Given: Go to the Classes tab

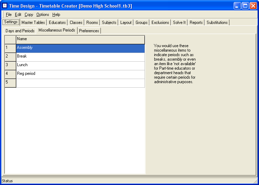Looking at the screenshot, I should [x=76, y=23].
